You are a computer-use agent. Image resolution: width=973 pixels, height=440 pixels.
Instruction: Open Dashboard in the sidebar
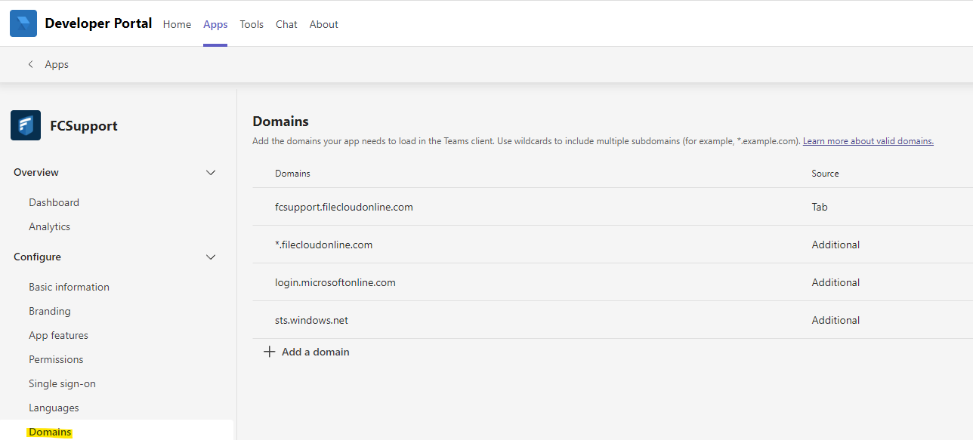(54, 202)
